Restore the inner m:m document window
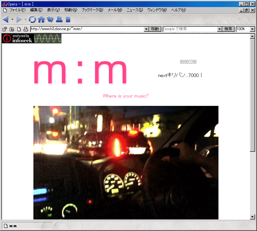 [246, 10]
